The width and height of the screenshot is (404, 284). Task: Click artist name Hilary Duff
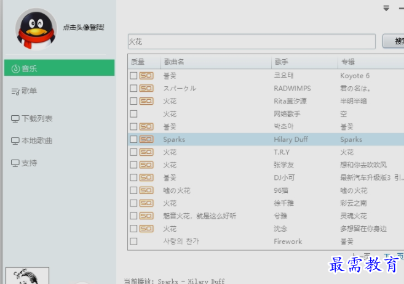click(291, 139)
